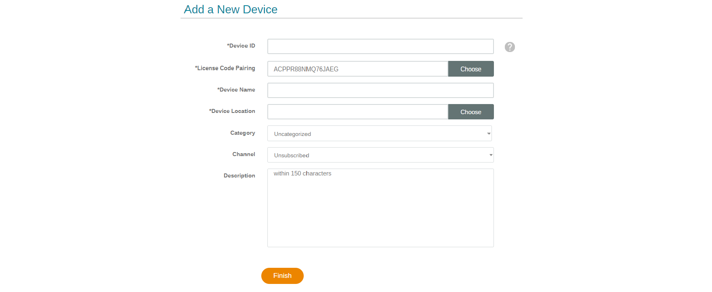Click inside the Description text area

coord(380,208)
